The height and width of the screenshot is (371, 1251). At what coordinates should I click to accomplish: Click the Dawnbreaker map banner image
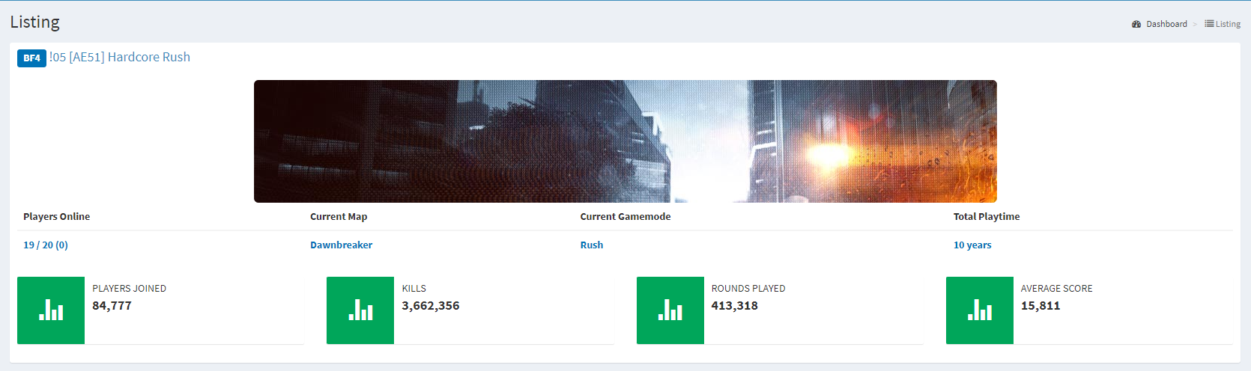point(625,141)
